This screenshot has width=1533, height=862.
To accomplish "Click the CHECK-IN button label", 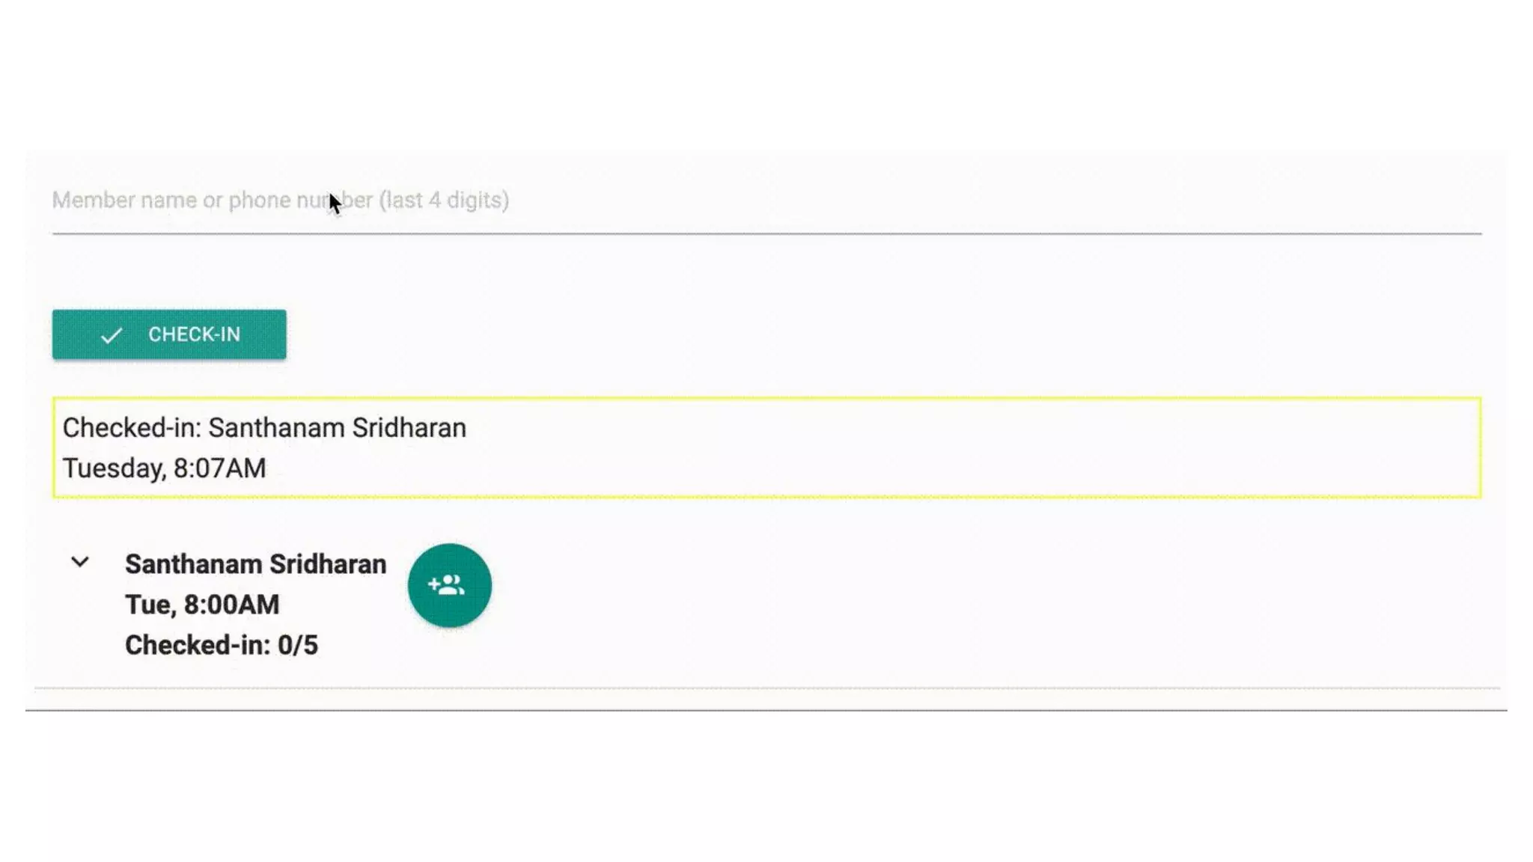I will point(194,334).
